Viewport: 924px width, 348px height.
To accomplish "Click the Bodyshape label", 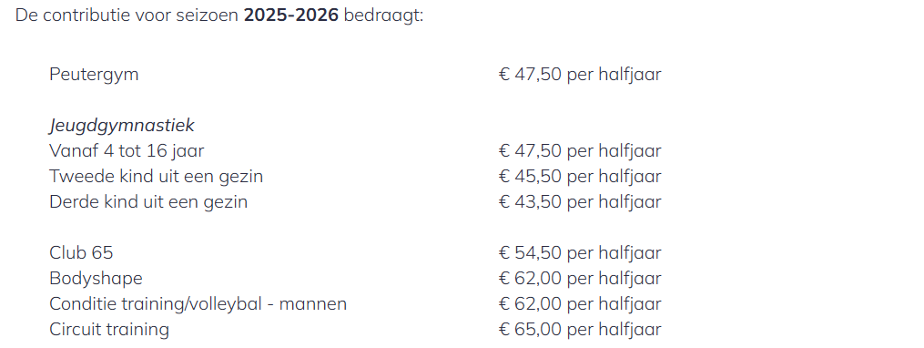I will tap(96, 279).
